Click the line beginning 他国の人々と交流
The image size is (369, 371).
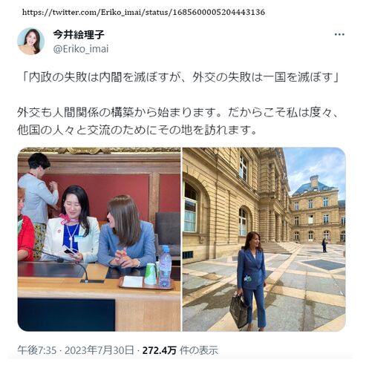tap(137, 130)
